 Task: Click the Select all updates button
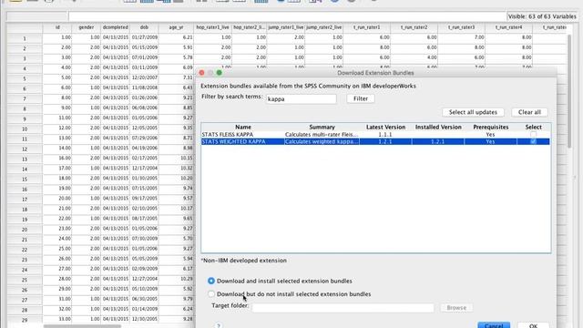473,112
